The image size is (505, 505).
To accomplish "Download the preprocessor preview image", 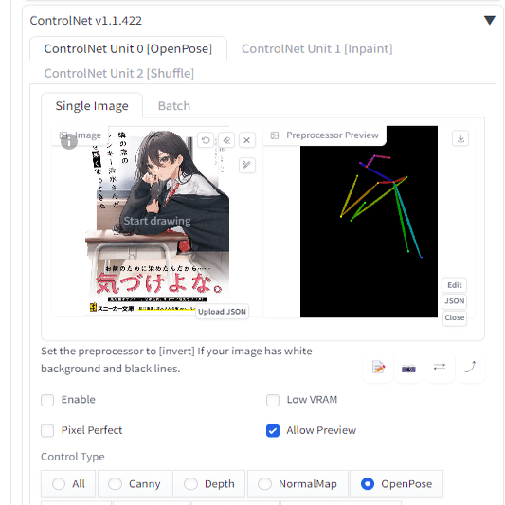I will (x=460, y=138).
